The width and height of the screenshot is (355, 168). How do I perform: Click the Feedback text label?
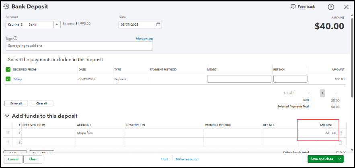(x=306, y=6)
